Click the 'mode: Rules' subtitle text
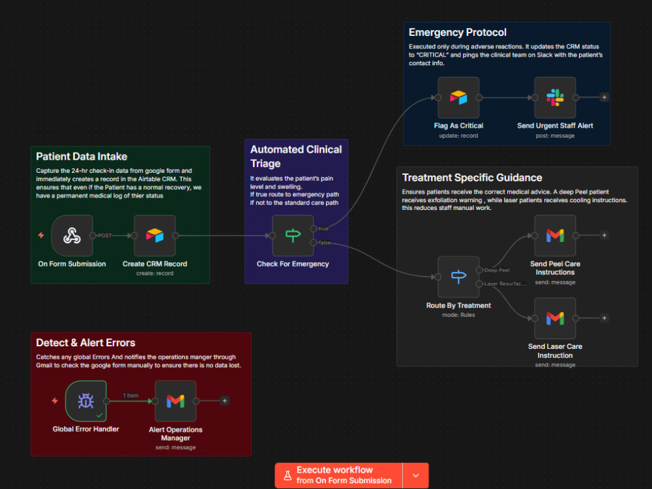The image size is (652, 489). tap(458, 315)
